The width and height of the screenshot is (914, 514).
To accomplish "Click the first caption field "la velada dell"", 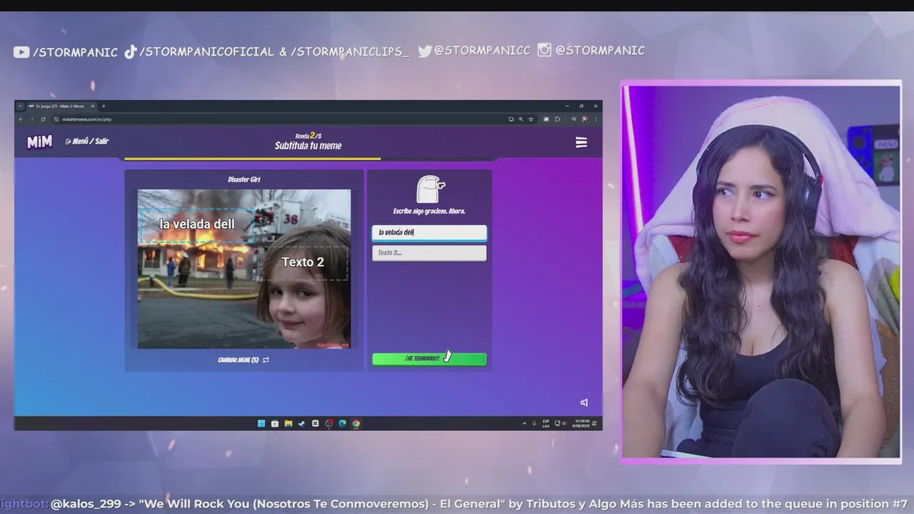I will pos(429,233).
